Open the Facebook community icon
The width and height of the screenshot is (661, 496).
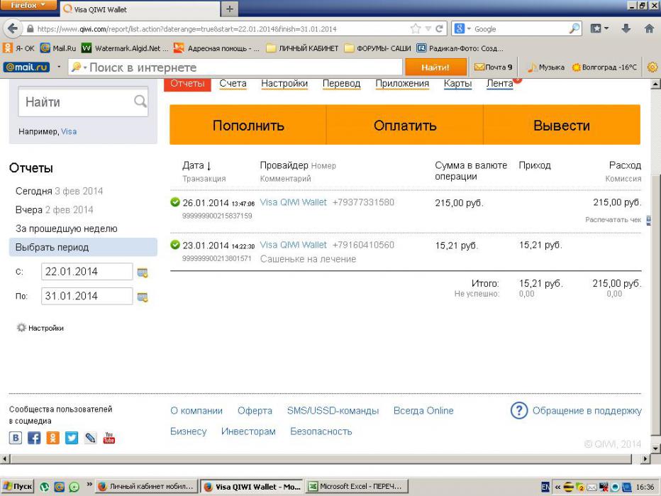(35, 439)
